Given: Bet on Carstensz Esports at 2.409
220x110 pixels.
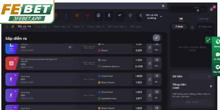Looking at the screenshot, I should coord(139,66).
